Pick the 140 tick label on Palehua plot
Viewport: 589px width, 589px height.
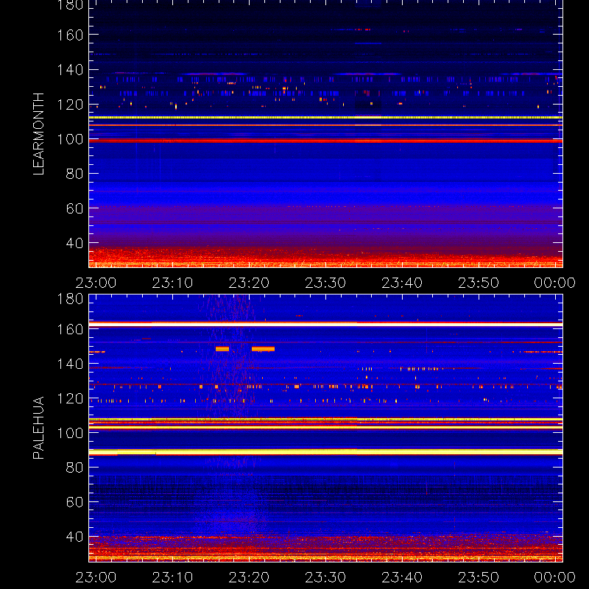[70, 364]
